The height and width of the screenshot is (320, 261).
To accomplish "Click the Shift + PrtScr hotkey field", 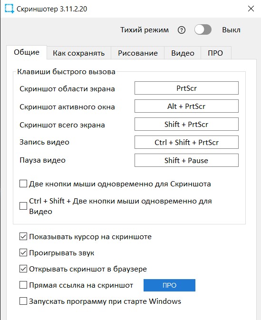I will click(x=186, y=124).
